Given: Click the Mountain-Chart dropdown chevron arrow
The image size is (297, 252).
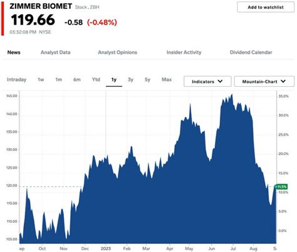Looking at the screenshot, I should click(283, 81).
